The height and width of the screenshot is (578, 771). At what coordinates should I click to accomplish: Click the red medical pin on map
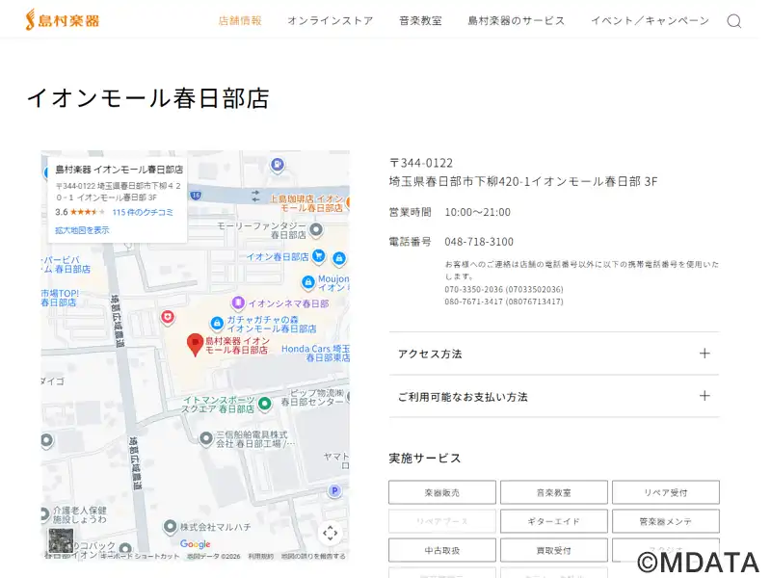168,317
